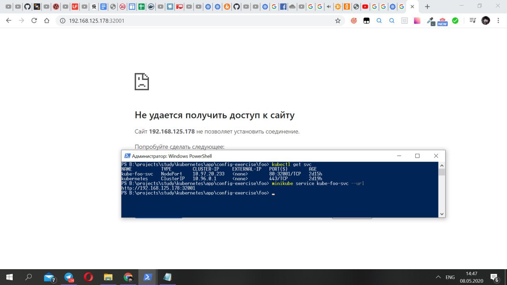Click the PowerShell icon in window title bar
Viewport: 507px width, 285px height.
click(x=127, y=156)
